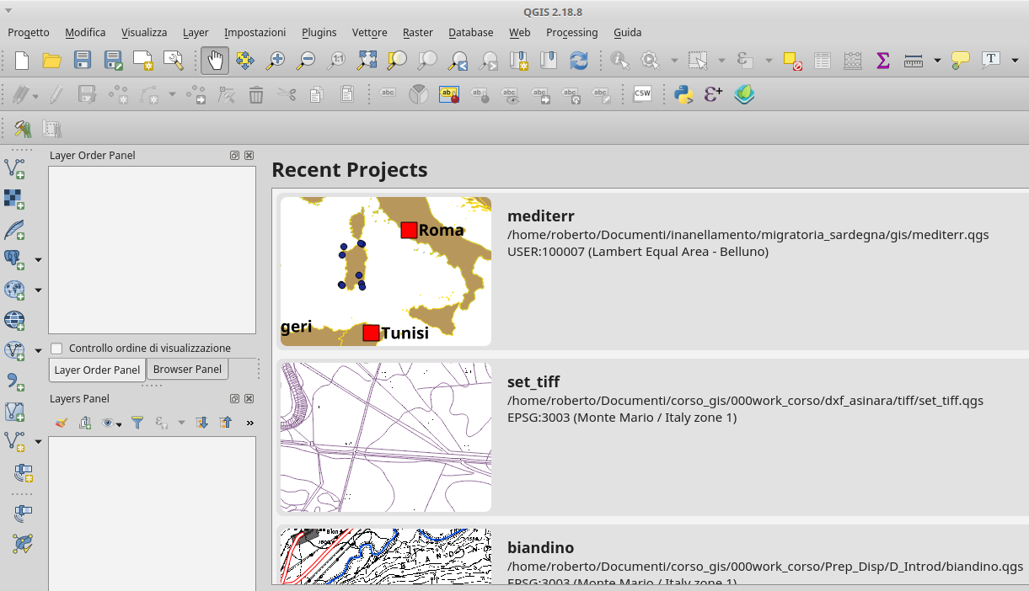
Task: Open new vector layer dropdown arrow
Action: (38, 442)
